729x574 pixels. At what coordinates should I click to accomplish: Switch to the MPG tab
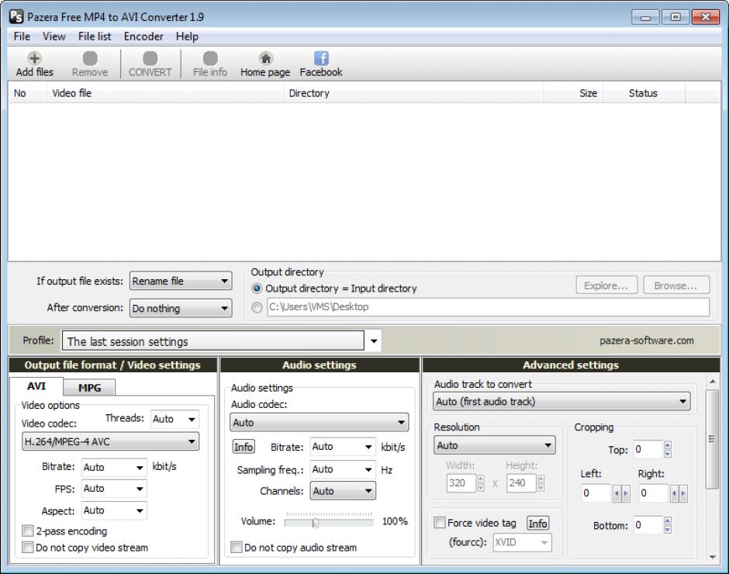point(89,388)
